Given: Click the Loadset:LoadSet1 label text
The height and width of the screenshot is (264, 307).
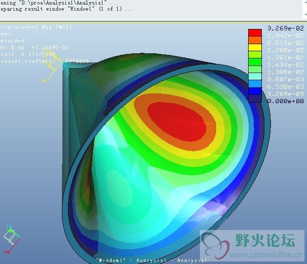Looking at the screenshot, I should [x=25, y=61].
